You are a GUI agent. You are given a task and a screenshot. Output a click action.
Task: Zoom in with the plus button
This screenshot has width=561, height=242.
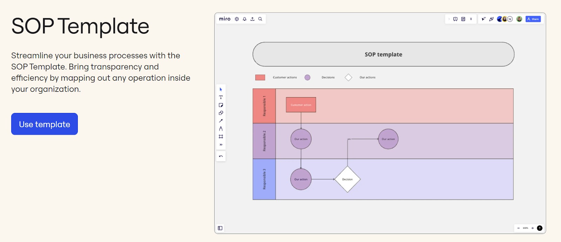(533, 228)
